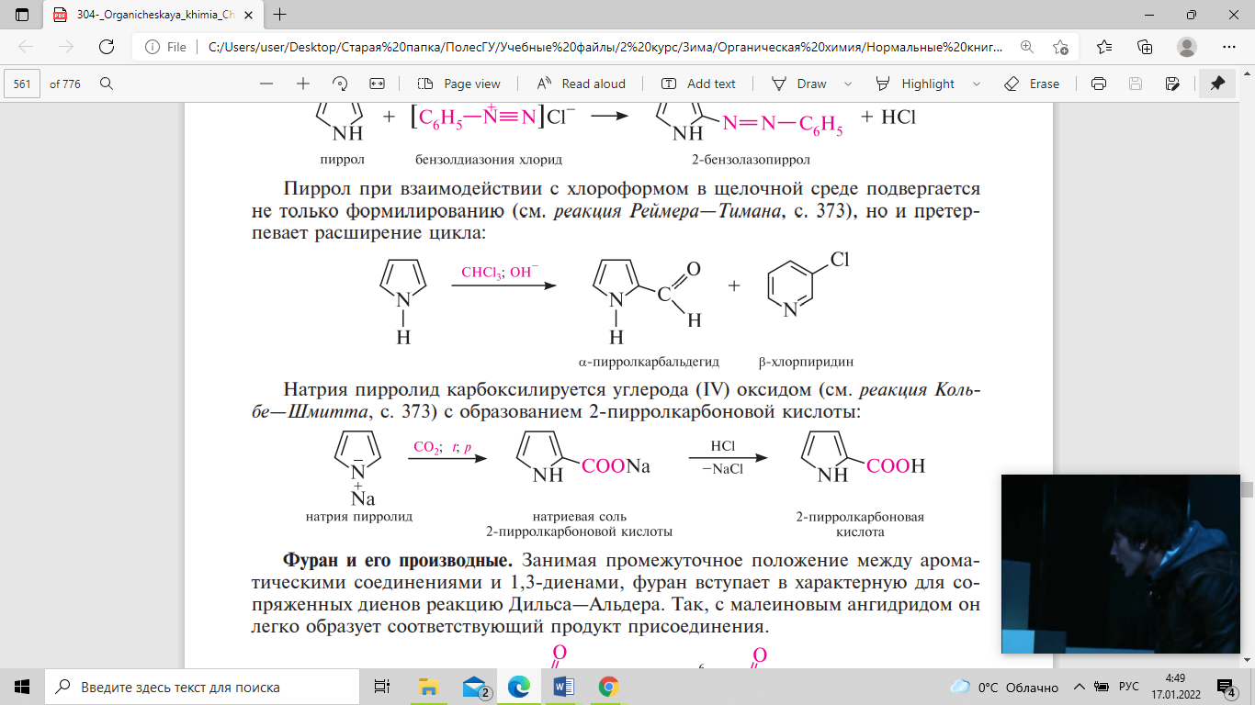The height and width of the screenshot is (705, 1255).
Task: Zoom in the PDF document
Action: coord(303,84)
